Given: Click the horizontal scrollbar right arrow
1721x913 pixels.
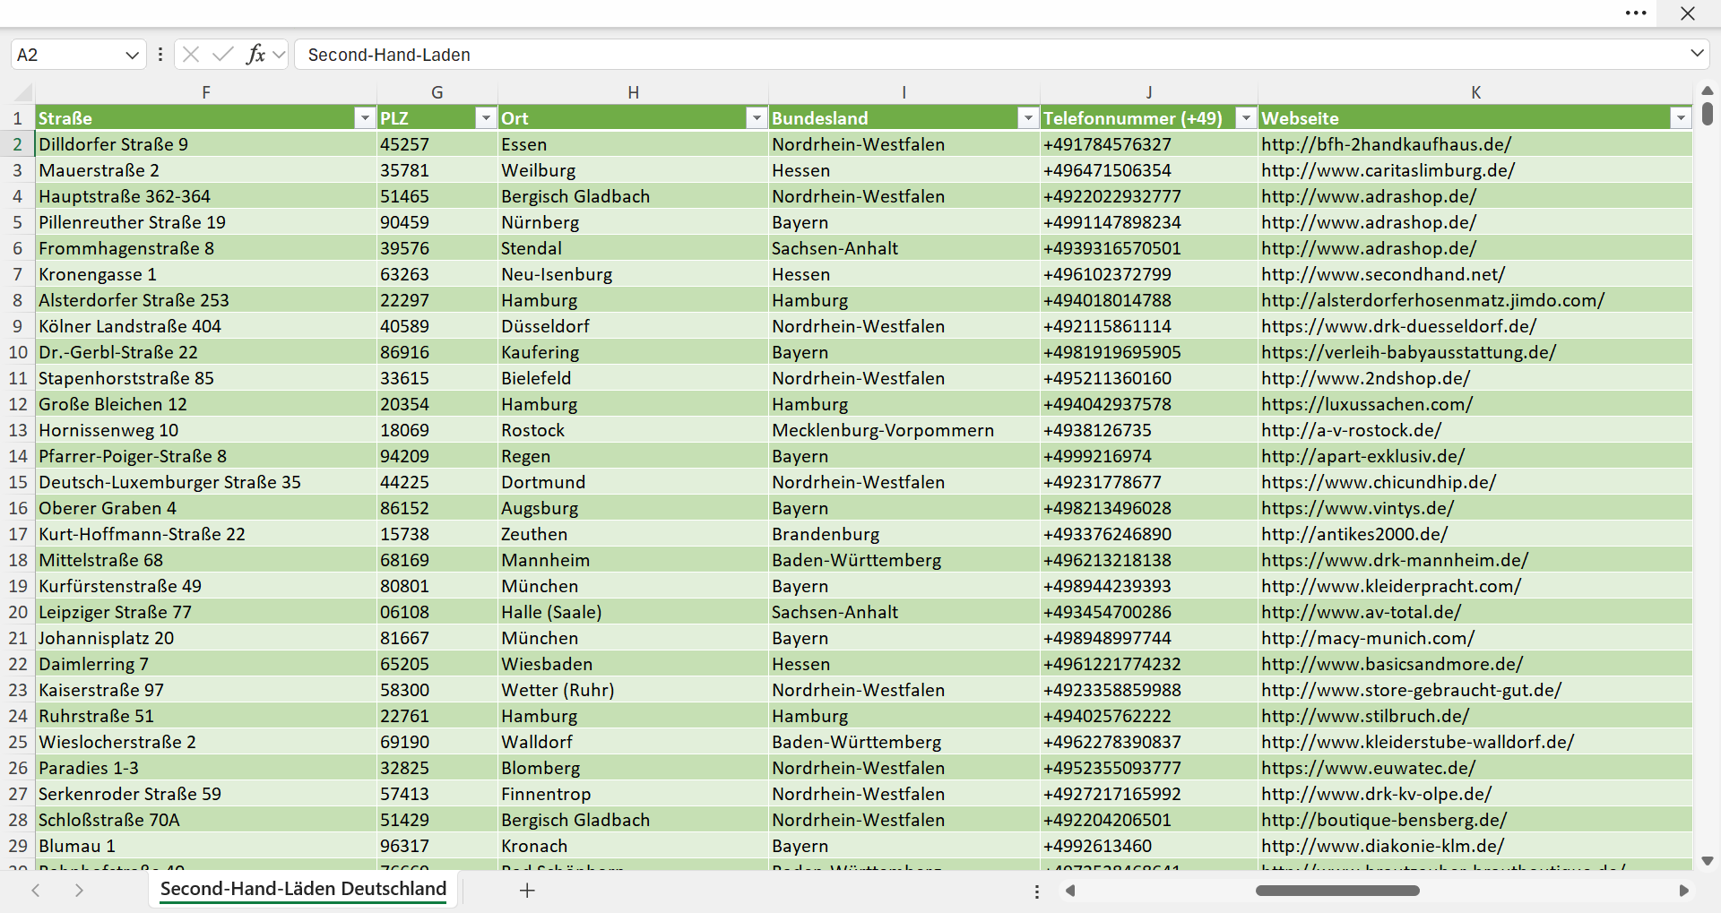Looking at the screenshot, I should 1683,891.
